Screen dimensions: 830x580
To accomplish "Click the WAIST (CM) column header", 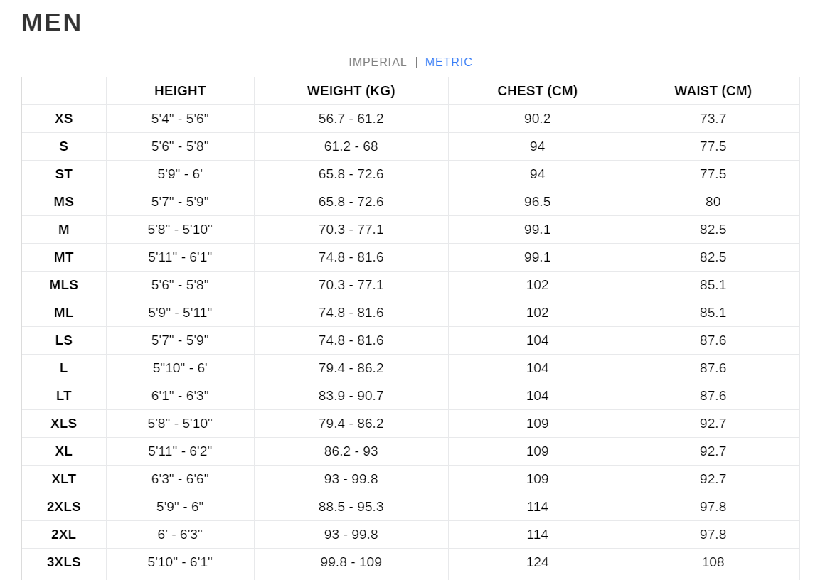I will (x=713, y=91).
